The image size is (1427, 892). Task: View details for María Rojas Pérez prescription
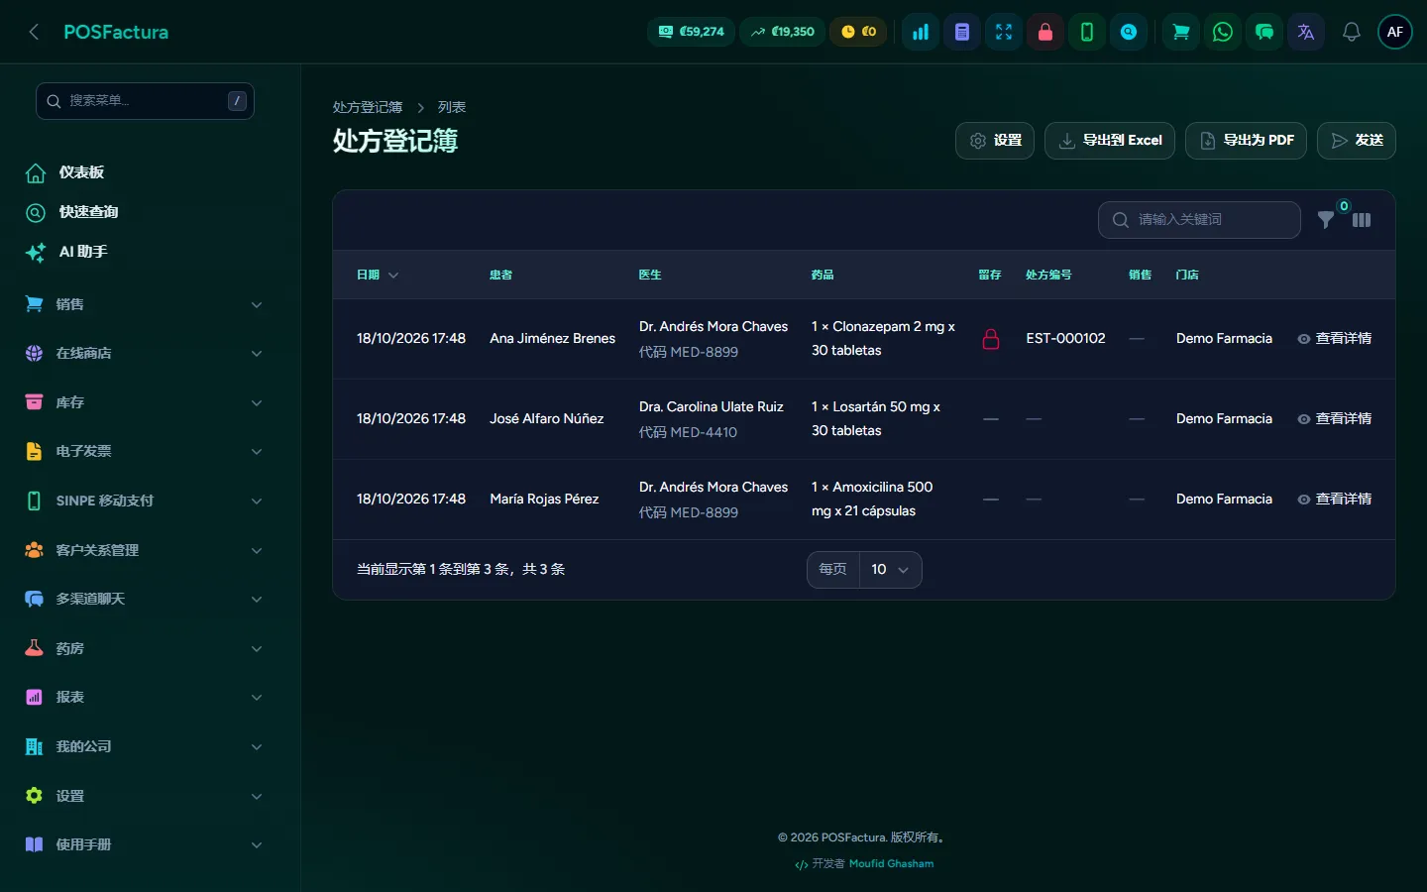pyautogui.click(x=1334, y=500)
